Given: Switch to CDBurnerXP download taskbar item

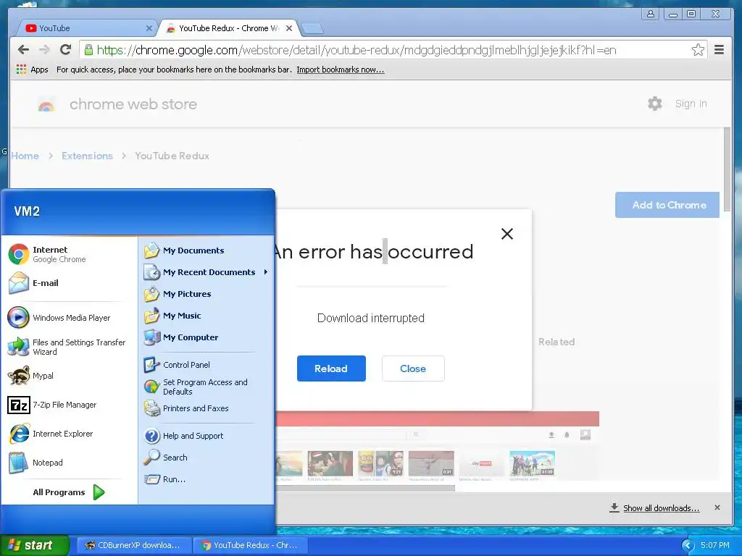Looking at the screenshot, I should 134,545.
